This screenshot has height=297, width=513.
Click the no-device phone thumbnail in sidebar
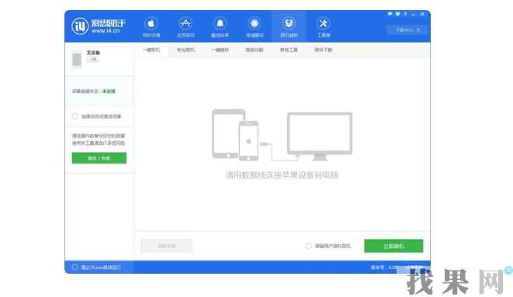(x=77, y=60)
